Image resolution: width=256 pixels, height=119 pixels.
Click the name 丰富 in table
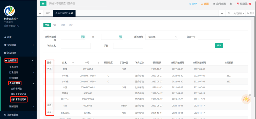click(65, 87)
